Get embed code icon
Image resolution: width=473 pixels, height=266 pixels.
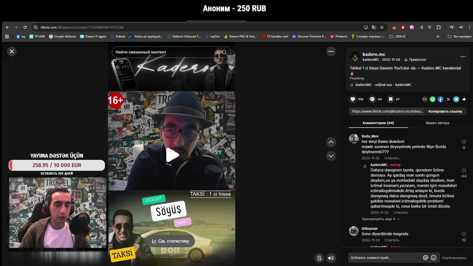425,99
